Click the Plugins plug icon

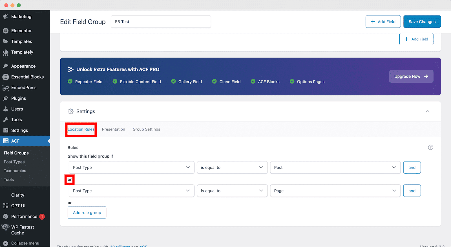pyautogui.click(x=6, y=98)
